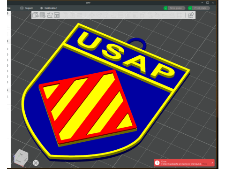This screenshot has width=225, height=169.
Task: Select the Cut tool
Action: (121, 15)
